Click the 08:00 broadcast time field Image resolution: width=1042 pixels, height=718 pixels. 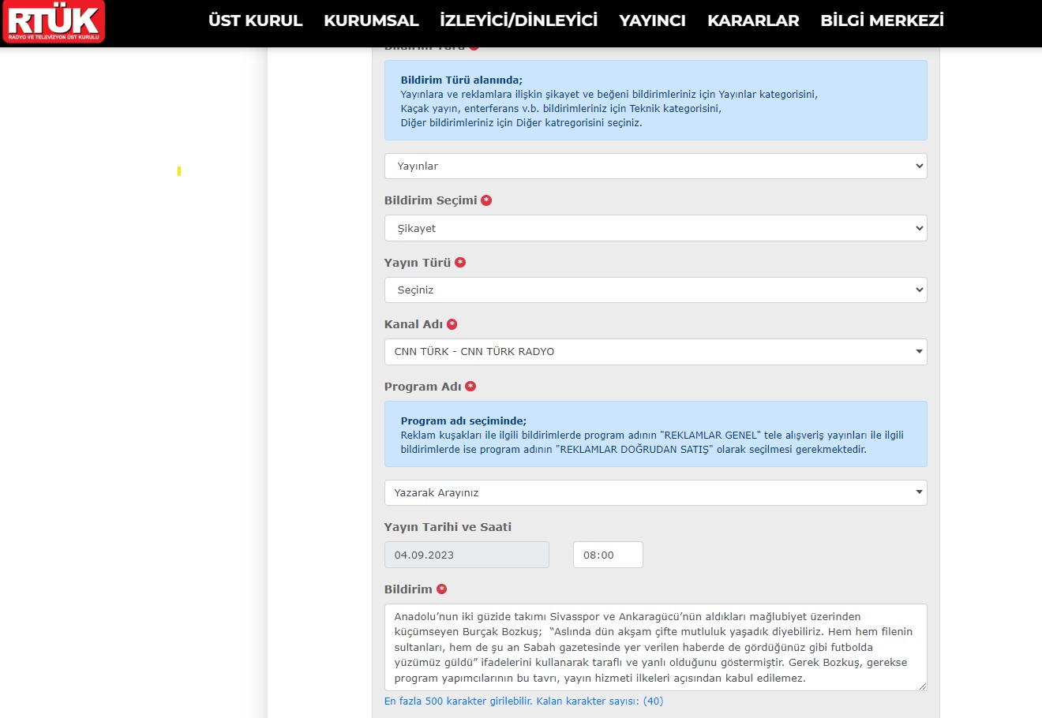tap(607, 555)
